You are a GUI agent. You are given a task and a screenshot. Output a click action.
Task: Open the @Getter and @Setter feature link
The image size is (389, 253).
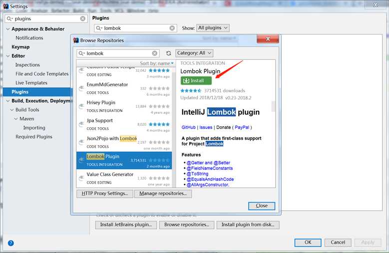[x=208, y=163]
